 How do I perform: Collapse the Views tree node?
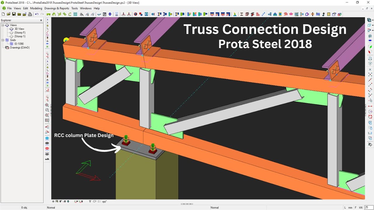[x=3, y=25]
